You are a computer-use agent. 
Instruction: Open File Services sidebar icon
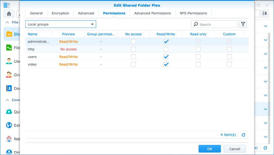[x=9, y=47]
